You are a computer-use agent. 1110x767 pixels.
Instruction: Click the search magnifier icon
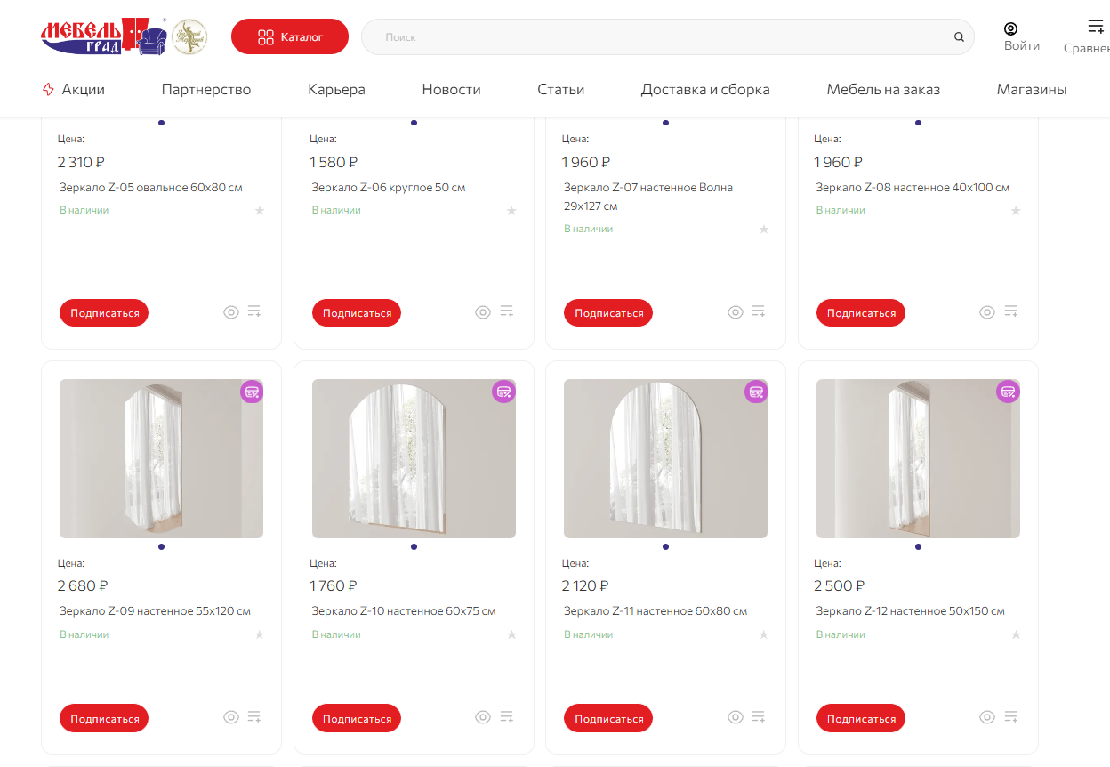959,37
